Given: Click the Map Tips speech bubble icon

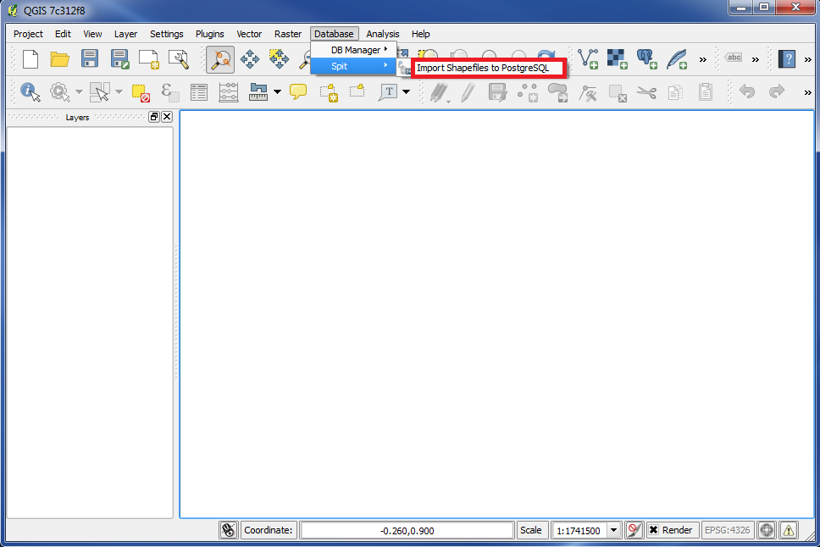Looking at the screenshot, I should click(x=298, y=91).
